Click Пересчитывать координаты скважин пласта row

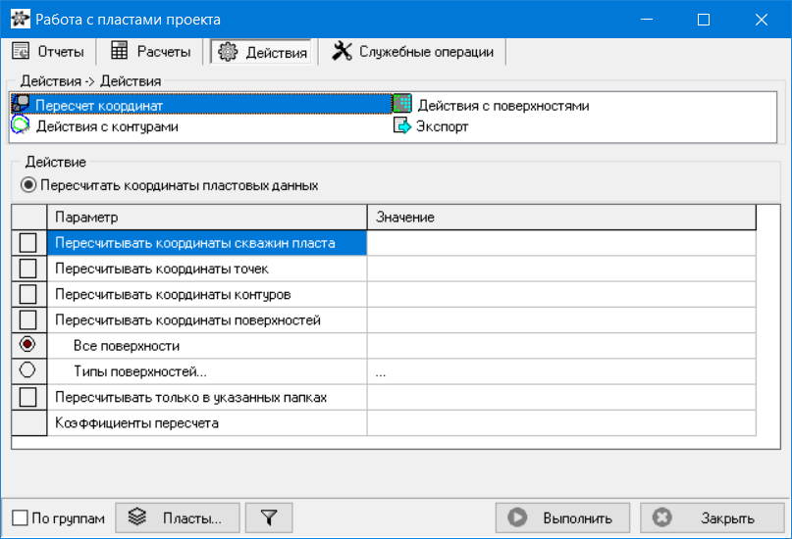pyautogui.click(x=206, y=243)
